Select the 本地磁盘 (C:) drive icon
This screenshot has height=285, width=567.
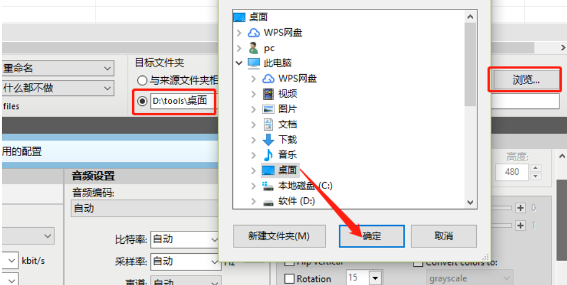268,186
